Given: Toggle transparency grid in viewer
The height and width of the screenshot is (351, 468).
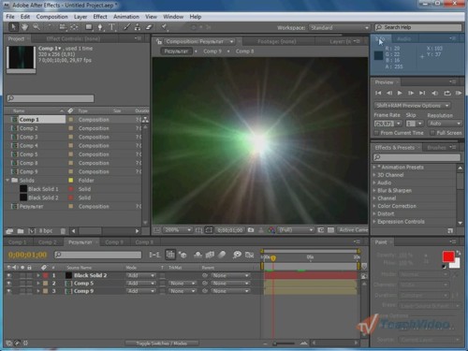Looking at the screenshot, I should coord(330,230).
